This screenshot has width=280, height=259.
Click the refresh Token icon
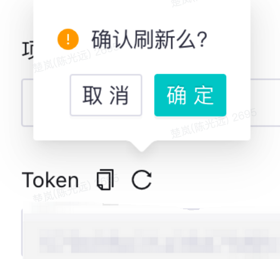coord(142,179)
